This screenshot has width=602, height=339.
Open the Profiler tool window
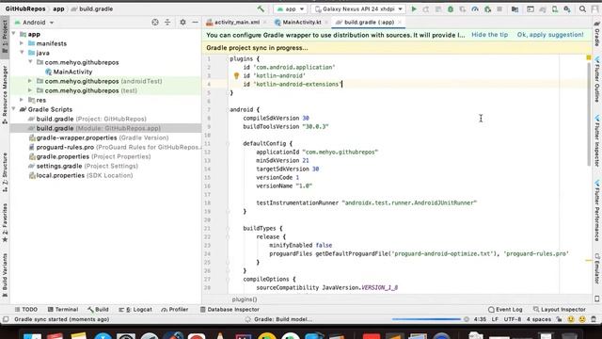click(x=175, y=310)
